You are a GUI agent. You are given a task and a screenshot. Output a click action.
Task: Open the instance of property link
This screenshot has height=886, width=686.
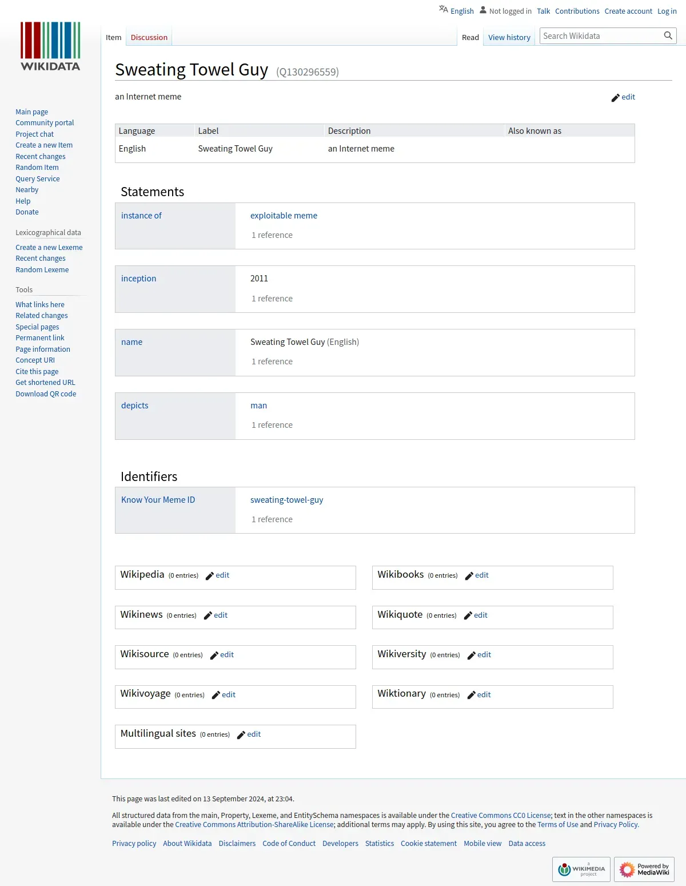[x=141, y=216]
